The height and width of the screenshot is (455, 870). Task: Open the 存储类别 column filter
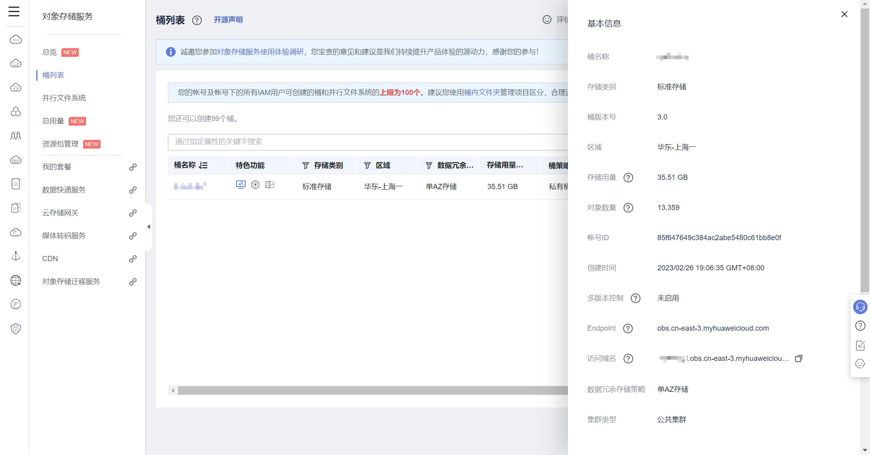click(305, 165)
